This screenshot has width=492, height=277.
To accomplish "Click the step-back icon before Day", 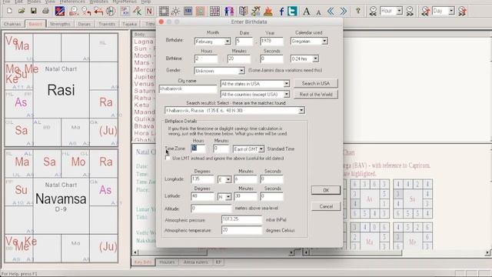I will pyautogui.click(x=425, y=12).
